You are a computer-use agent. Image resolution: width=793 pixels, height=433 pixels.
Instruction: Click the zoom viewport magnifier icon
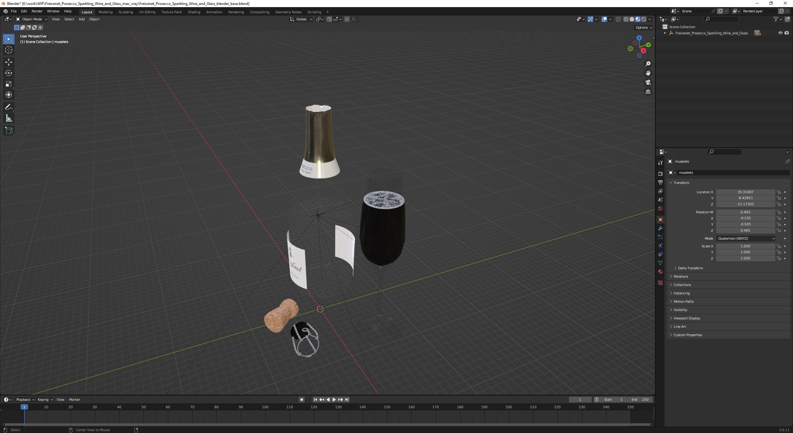point(648,64)
